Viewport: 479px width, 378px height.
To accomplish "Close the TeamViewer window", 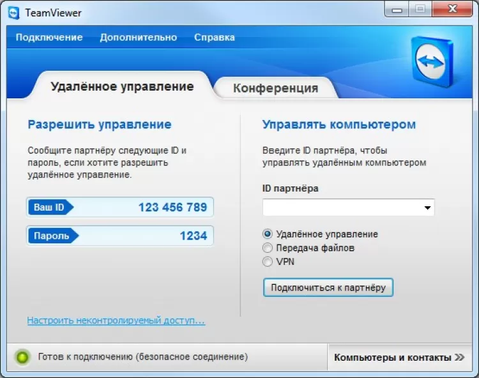I will click(x=452, y=9).
